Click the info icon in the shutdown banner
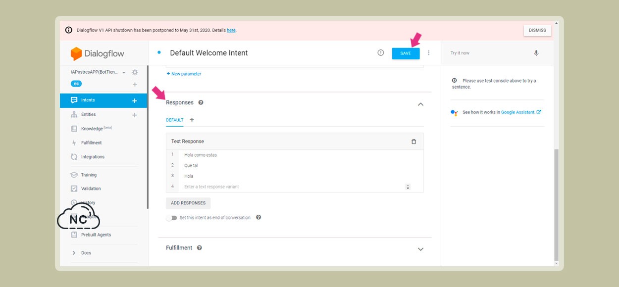 point(69,30)
